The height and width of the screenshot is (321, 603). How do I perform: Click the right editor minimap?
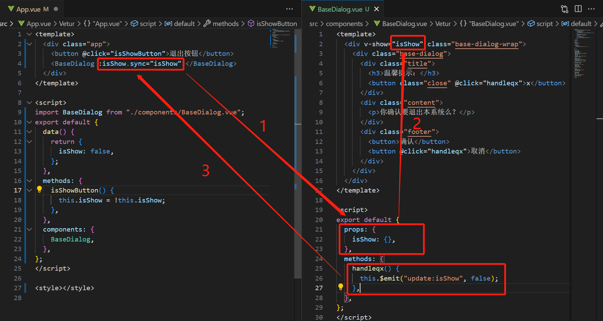coord(584,53)
